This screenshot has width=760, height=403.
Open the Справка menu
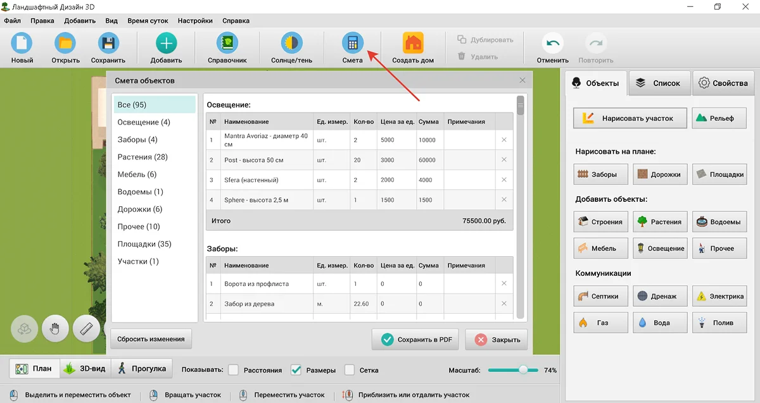tap(236, 20)
